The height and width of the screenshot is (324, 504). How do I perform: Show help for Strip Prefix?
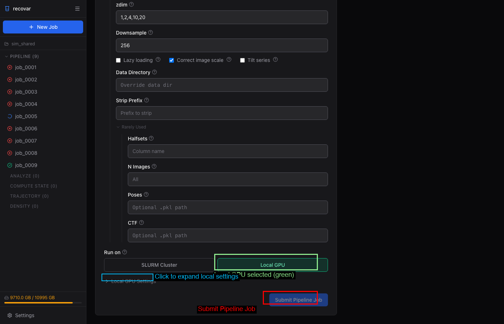pyautogui.click(x=147, y=100)
